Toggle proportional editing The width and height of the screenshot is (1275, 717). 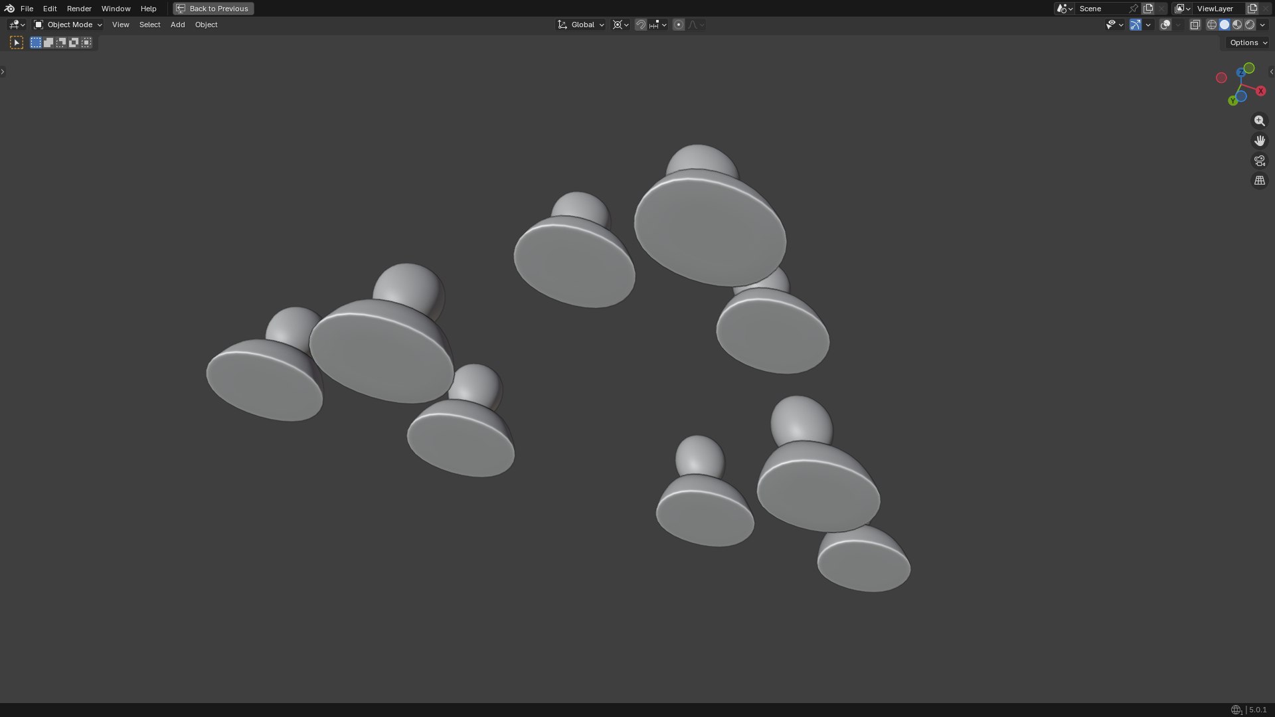click(x=678, y=25)
